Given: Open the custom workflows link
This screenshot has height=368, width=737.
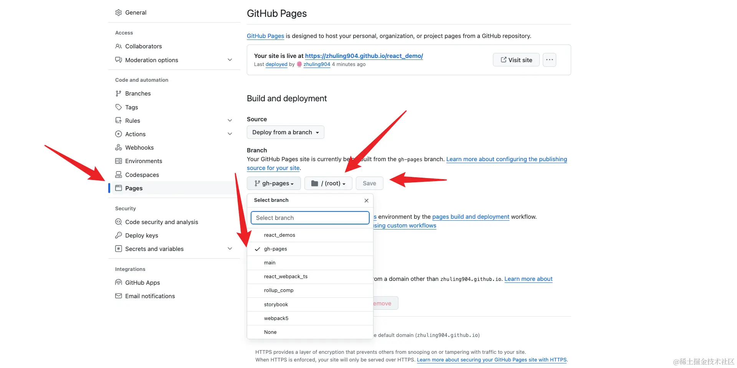Looking at the screenshot, I should [x=405, y=226].
